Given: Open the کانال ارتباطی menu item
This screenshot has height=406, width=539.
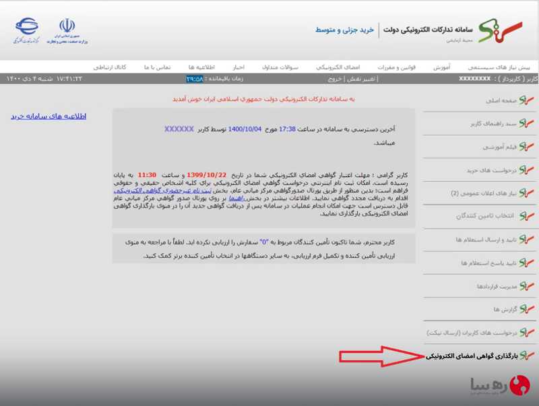Looking at the screenshot, I should 110,67.
